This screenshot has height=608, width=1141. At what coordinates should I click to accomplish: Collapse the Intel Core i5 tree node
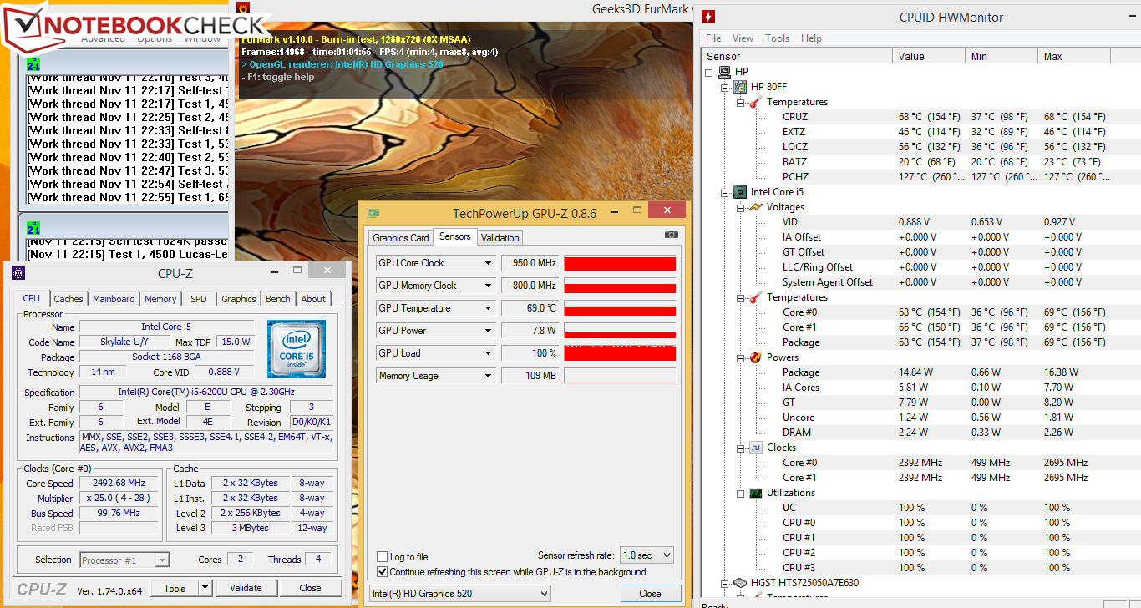pyautogui.click(x=724, y=192)
